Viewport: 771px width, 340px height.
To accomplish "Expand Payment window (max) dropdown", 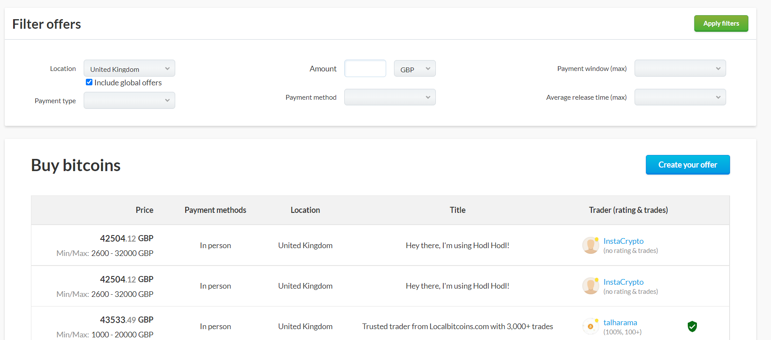I will tap(680, 69).
